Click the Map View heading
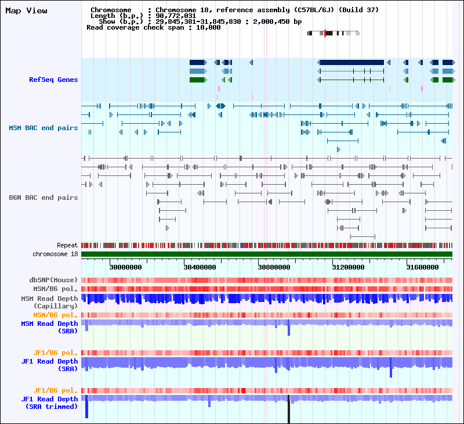 (x=26, y=10)
